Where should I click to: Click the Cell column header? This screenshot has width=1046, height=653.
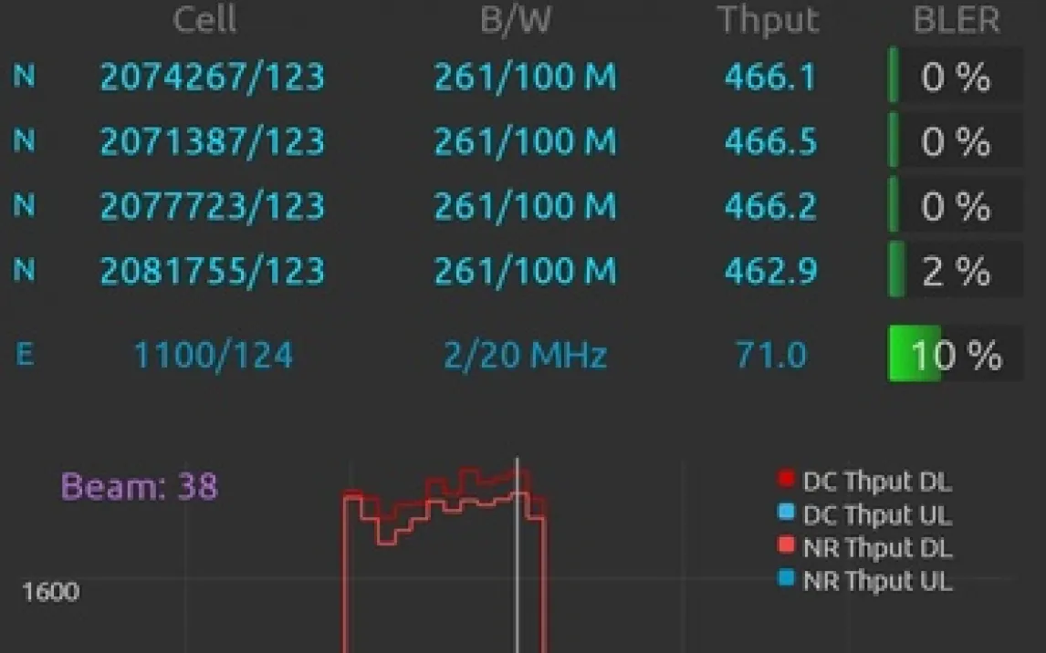point(204,19)
